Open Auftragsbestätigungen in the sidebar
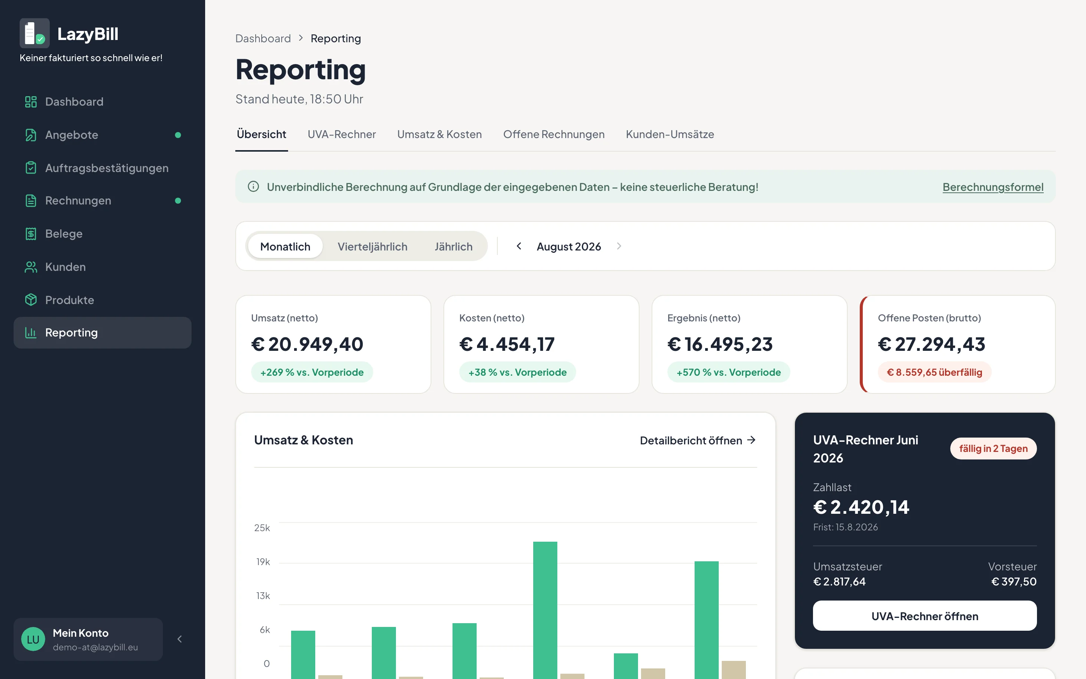1086x679 pixels. (x=102, y=167)
